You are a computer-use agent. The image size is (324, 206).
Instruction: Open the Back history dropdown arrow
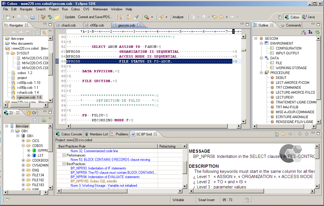227,17
